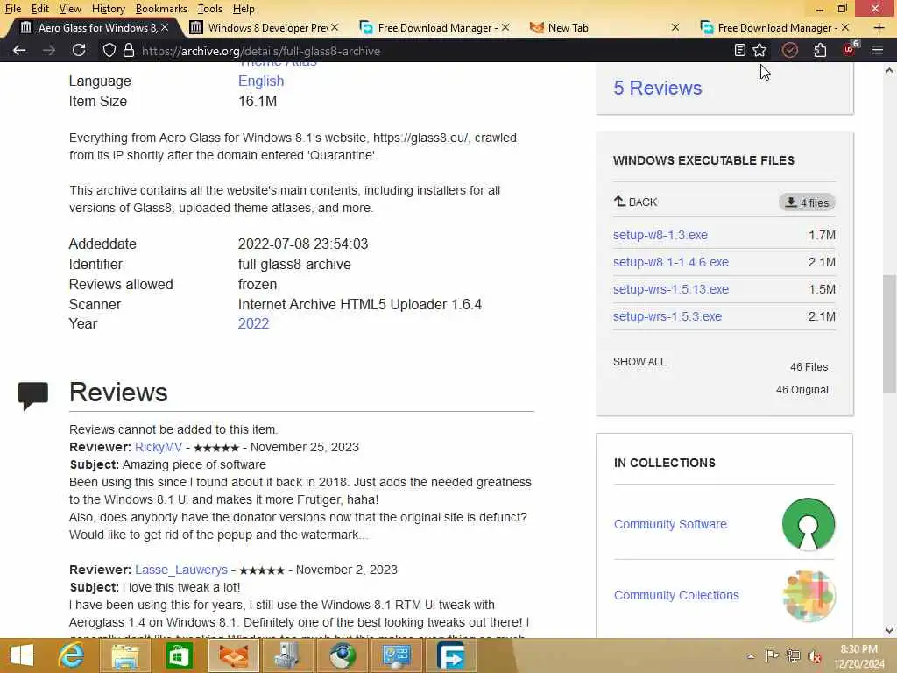Show hidden system tray icons

751,656
